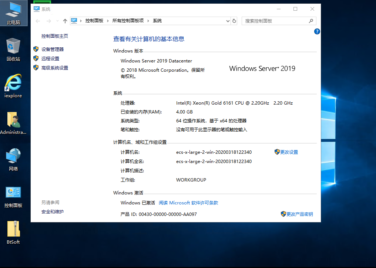Click the refresh button in address bar
The image size is (376, 268).
(234, 21)
